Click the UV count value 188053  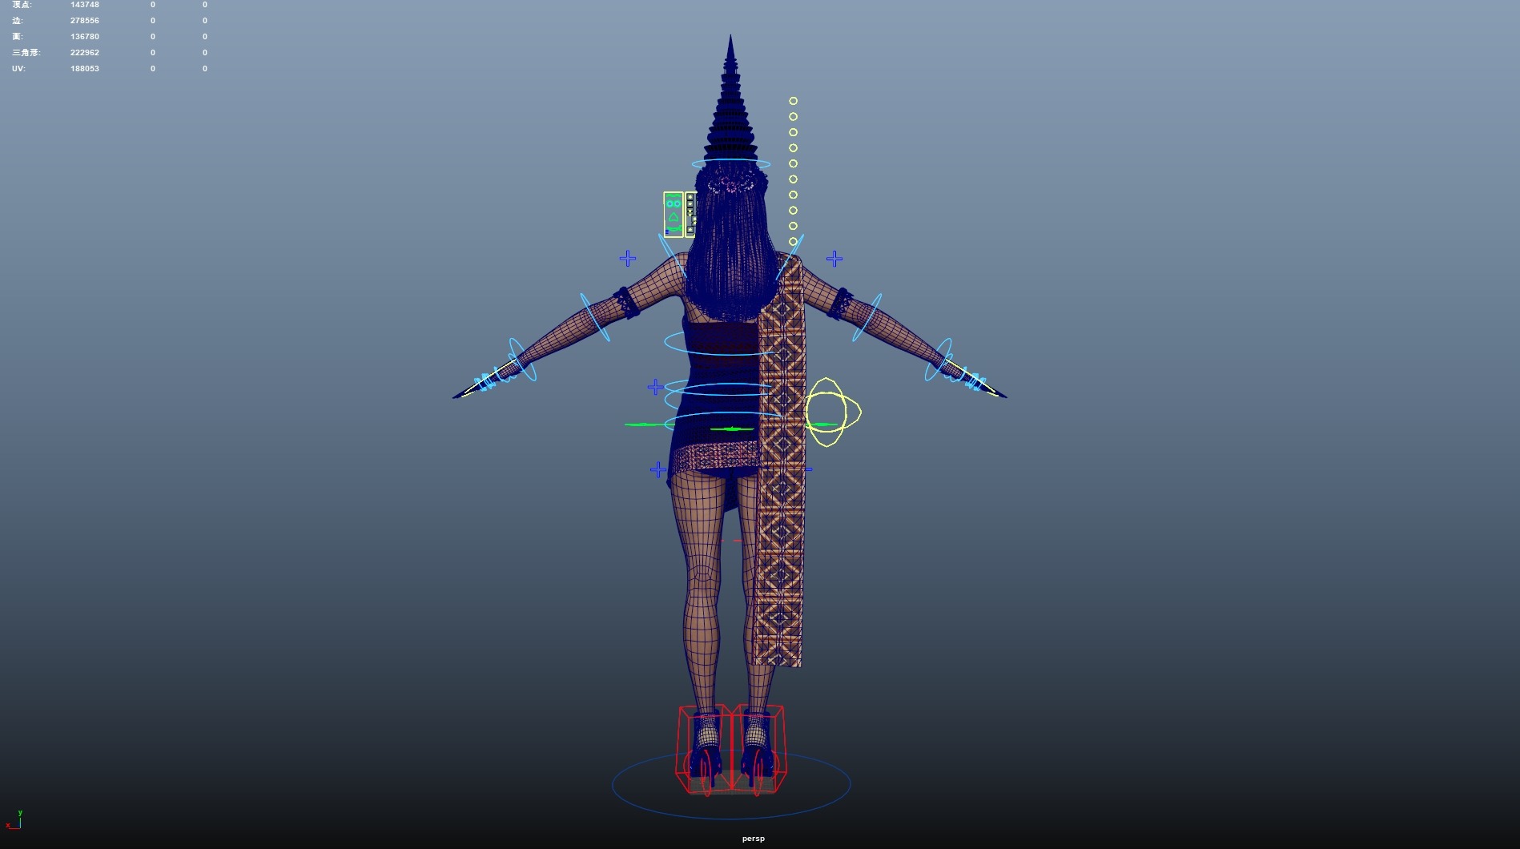point(85,69)
